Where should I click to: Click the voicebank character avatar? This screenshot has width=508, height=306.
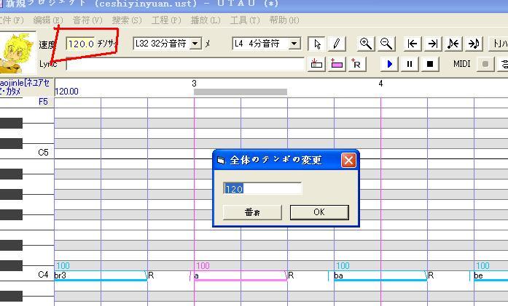[x=17, y=53]
